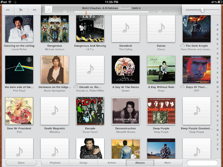Open Darkness on the Edge album cover
The width and height of the screenshot is (223, 167).
(x=55, y=70)
